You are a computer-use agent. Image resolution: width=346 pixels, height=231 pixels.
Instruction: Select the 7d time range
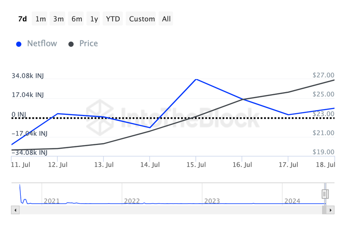(x=23, y=19)
